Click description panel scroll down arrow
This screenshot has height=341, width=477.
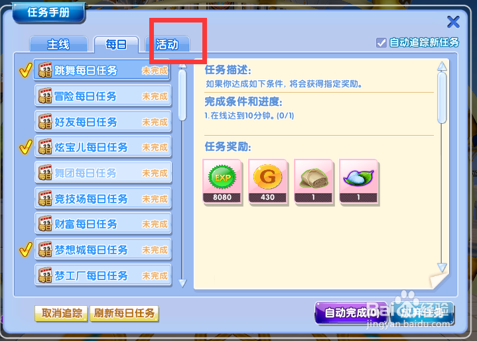coord(442,268)
